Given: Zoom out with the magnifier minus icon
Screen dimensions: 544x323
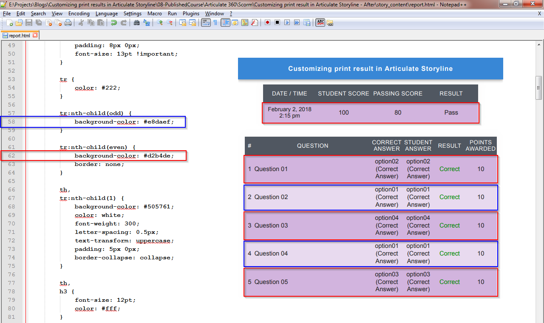Looking at the screenshot, I should coord(170,22).
